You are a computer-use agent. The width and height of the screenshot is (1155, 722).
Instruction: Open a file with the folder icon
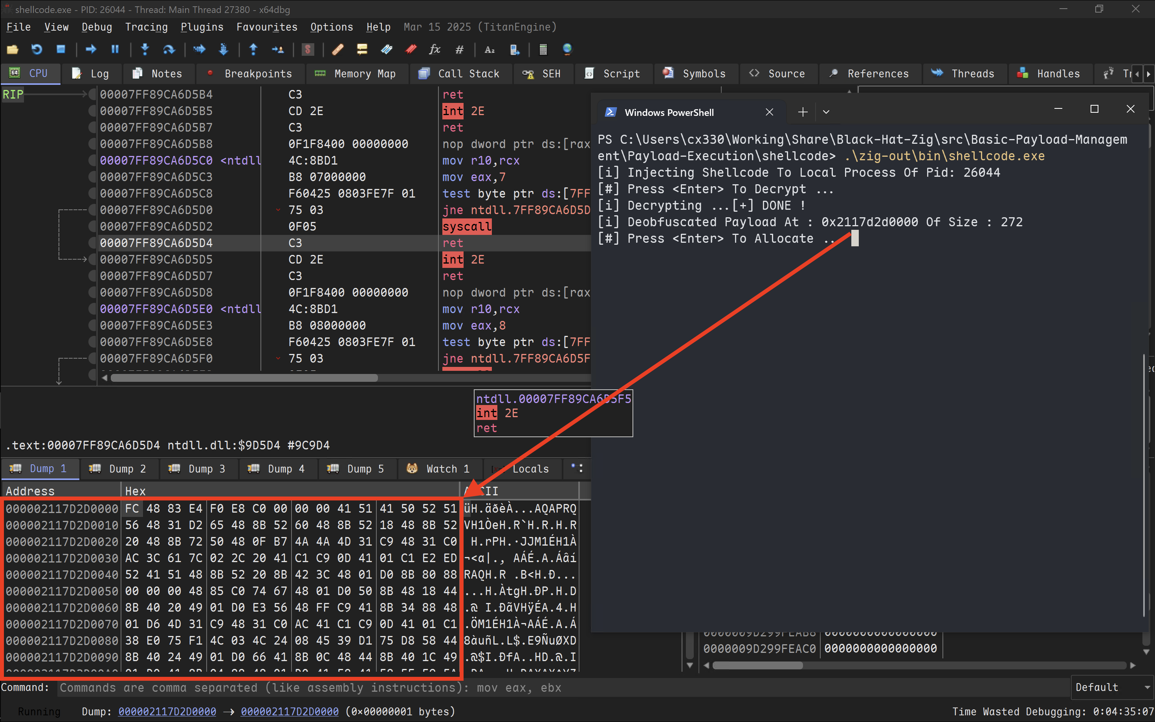pyautogui.click(x=13, y=49)
